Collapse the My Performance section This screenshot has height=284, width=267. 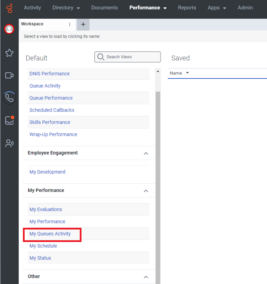pos(146,190)
